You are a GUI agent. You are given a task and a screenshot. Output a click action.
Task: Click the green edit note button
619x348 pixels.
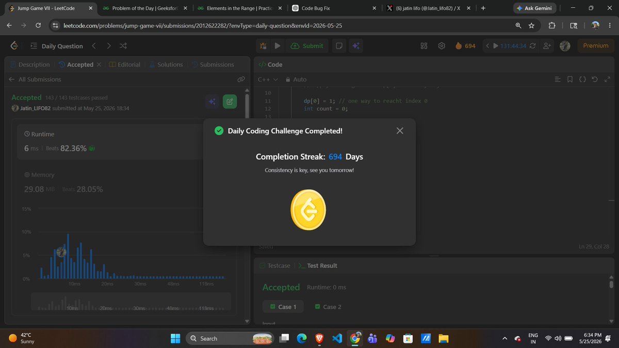click(x=230, y=102)
